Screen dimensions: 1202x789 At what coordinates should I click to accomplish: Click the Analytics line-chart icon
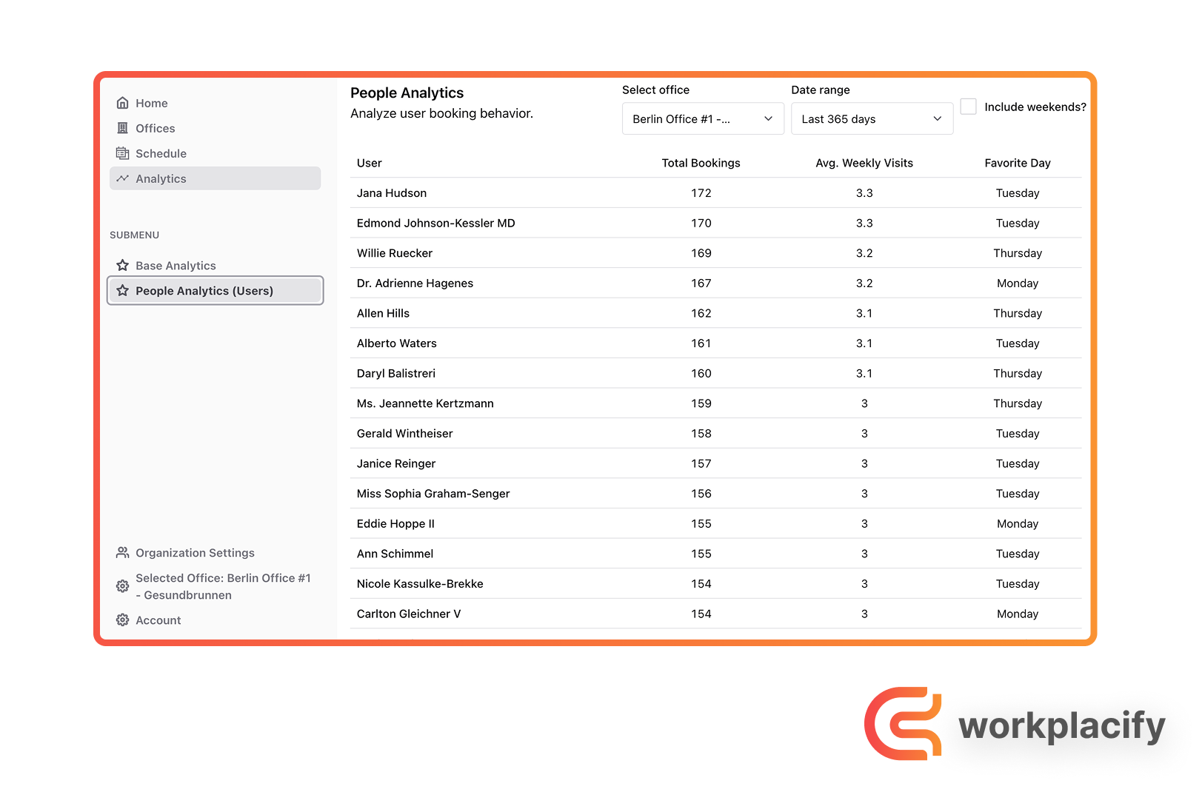tap(123, 178)
